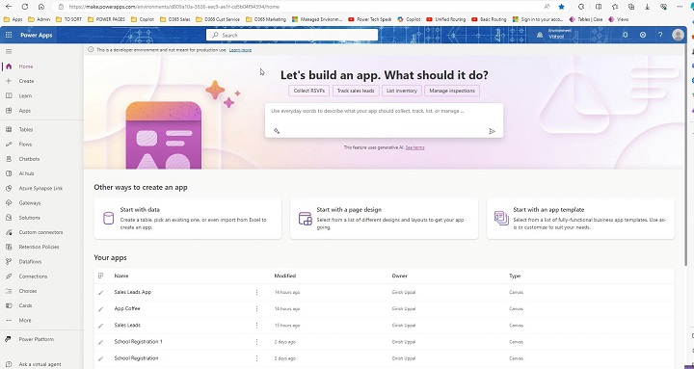Choose the Manage inspections suggestion
Screen dimensions: 694x369
(x=452, y=91)
